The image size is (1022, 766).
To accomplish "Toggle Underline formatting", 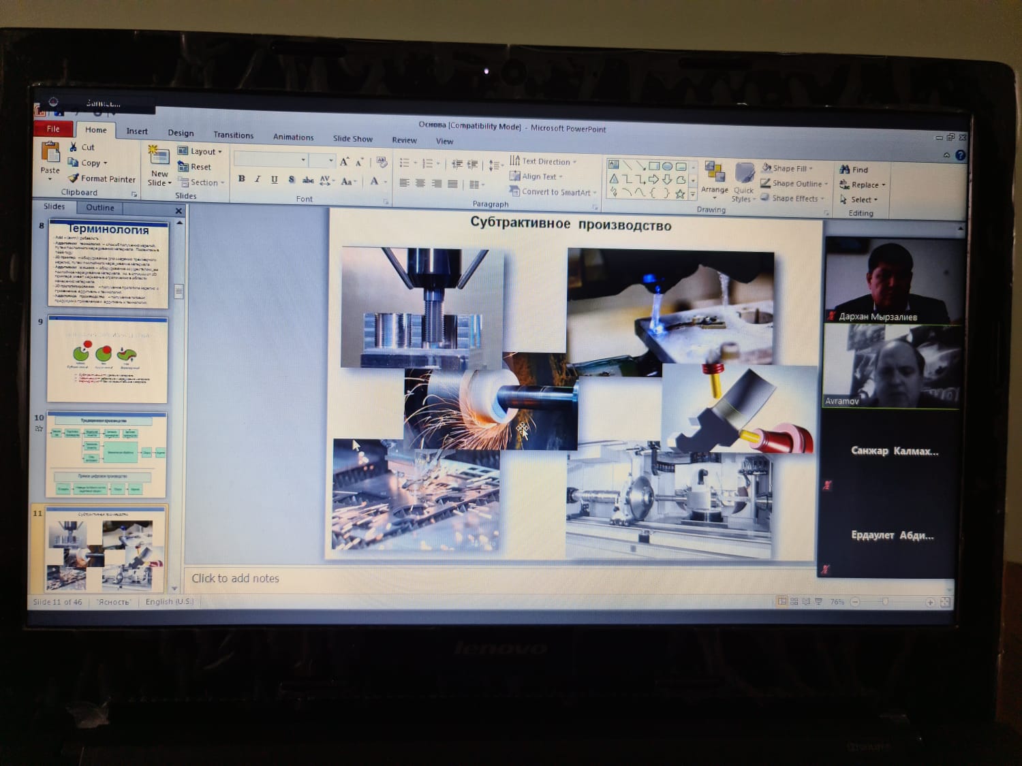I will click(275, 180).
